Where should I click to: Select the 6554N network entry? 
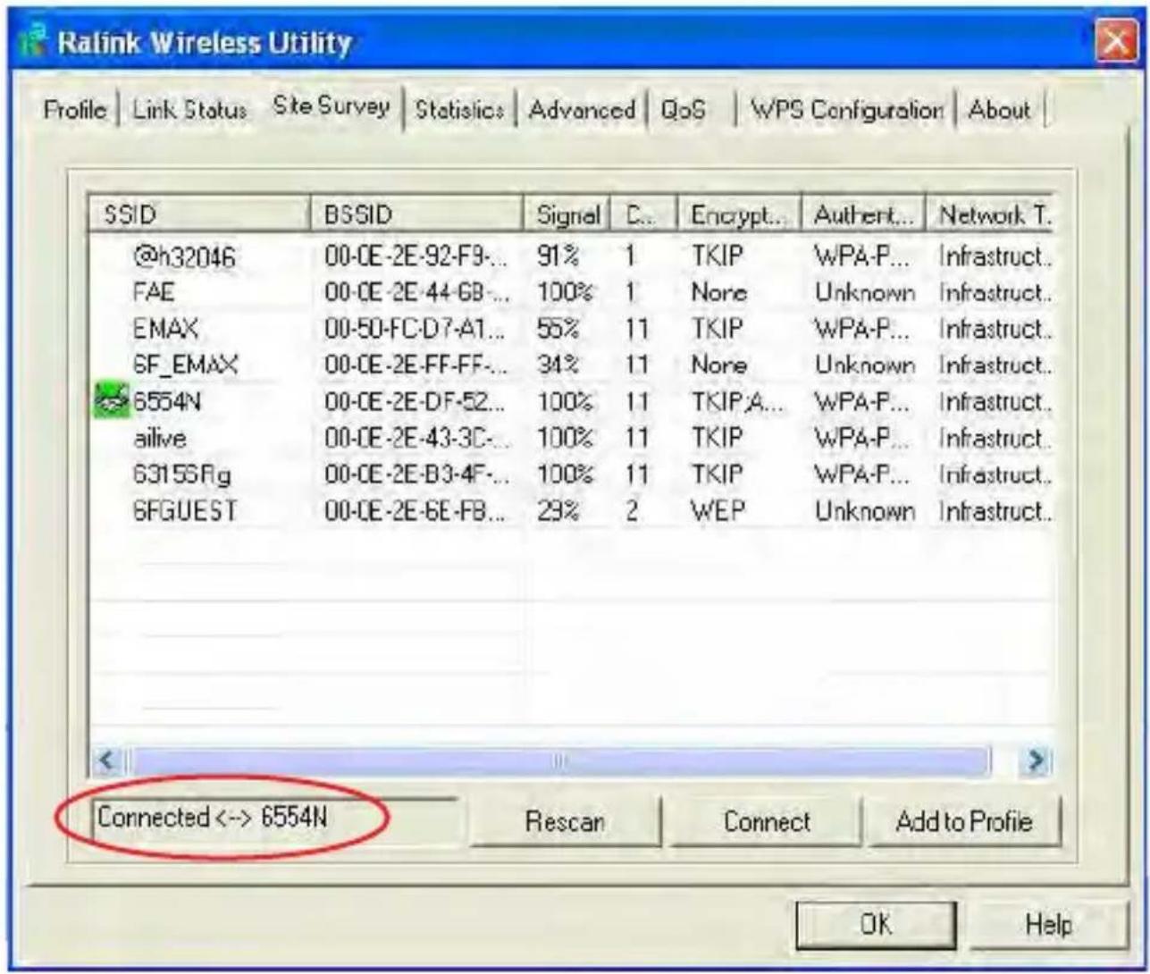(570, 402)
